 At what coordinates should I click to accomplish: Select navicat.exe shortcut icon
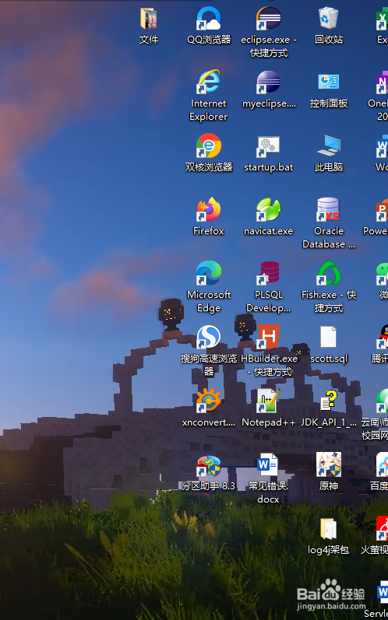click(x=269, y=209)
